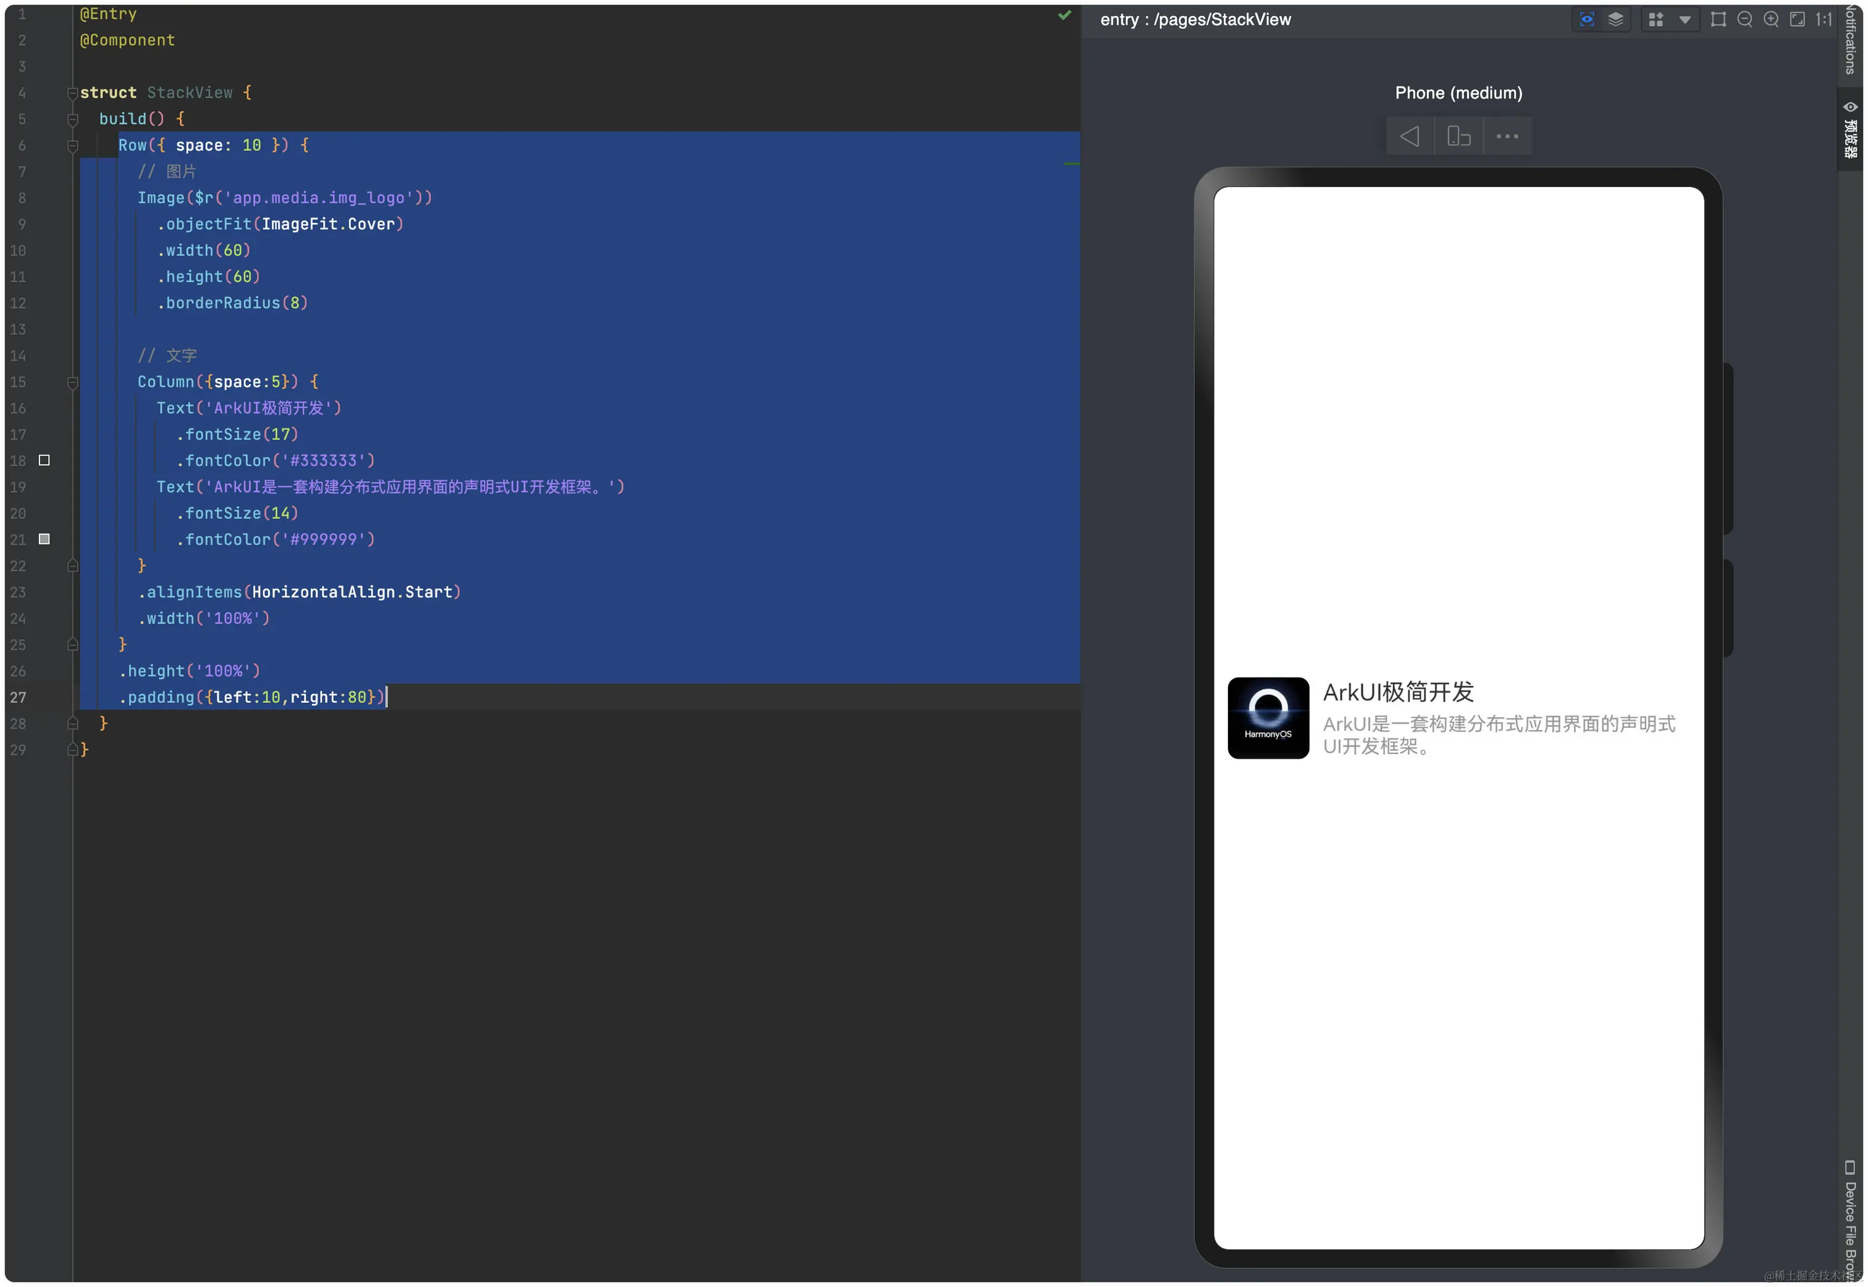
Task: Click the fit-to-screen icon
Action: 1798,19
